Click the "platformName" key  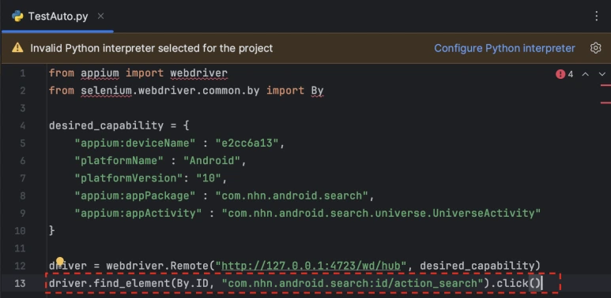pos(119,161)
